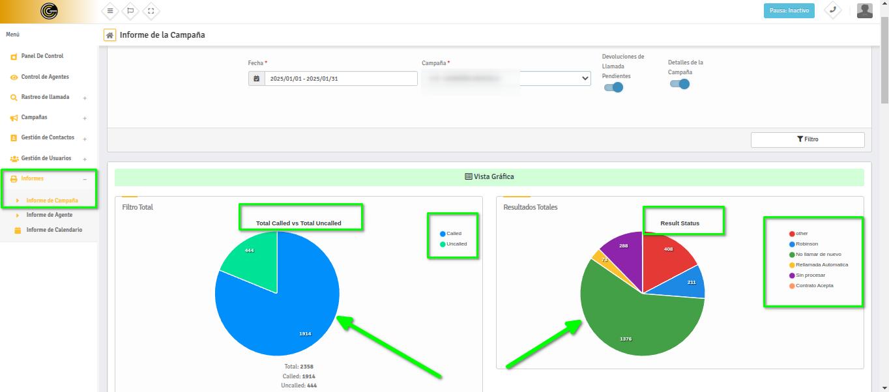Image resolution: width=889 pixels, height=392 pixels.
Task: Open Informe de Agente report
Action: tap(49, 215)
